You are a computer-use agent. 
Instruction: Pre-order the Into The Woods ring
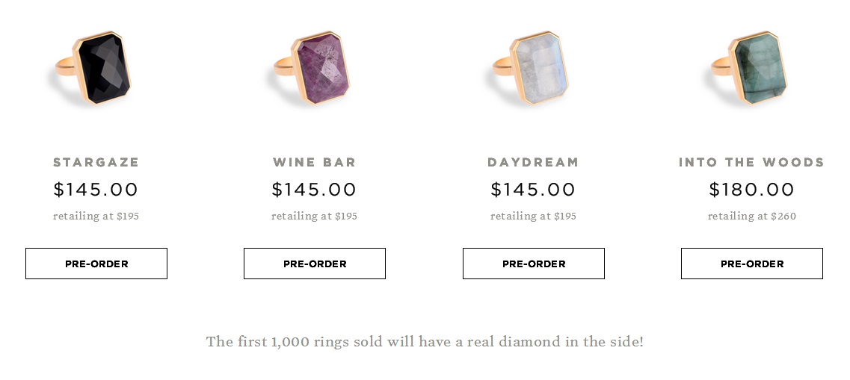tap(752, 264)
